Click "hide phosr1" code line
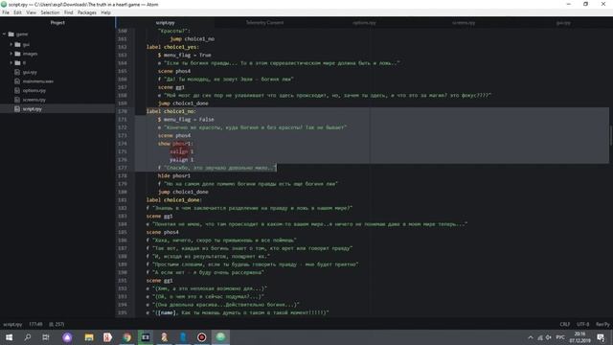613x345 pixels. pos(174,176)
